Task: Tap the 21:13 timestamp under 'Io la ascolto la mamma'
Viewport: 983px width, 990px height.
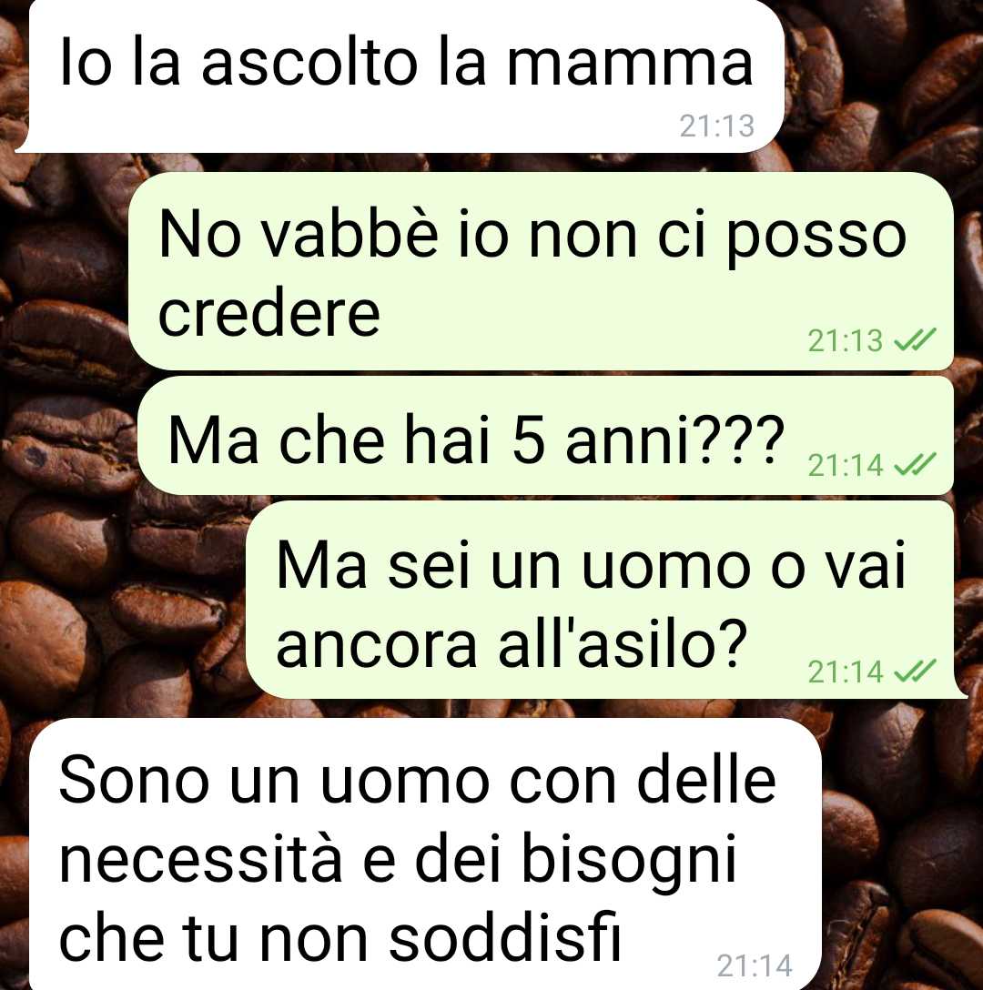Action: (717, 126)
